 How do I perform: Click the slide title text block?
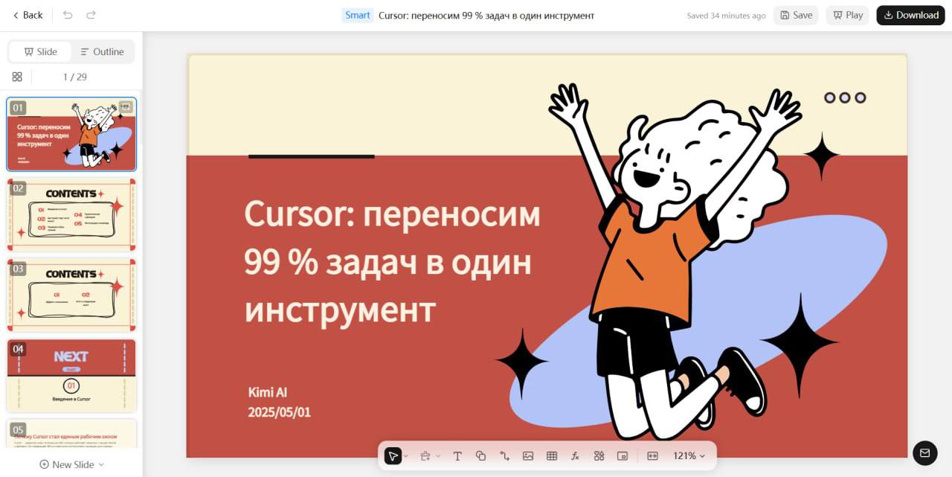(393, 261)
